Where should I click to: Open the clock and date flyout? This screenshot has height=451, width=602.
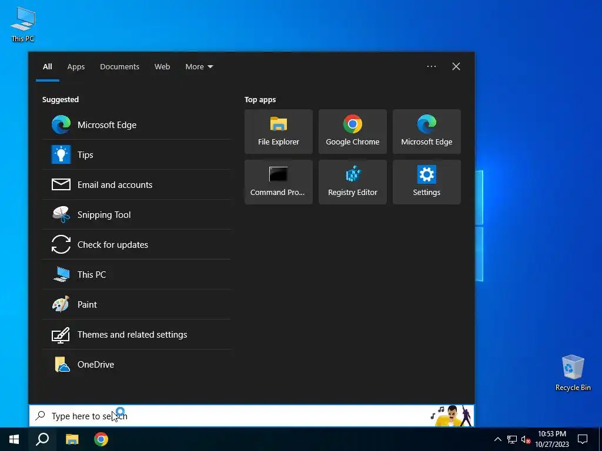pyautogui.click(x=552, y=439)
